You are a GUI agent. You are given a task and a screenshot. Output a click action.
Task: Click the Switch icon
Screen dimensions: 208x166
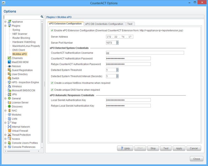coord(9,78)
